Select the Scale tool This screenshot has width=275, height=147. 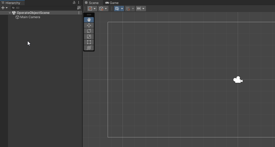(x=89, y=37)
